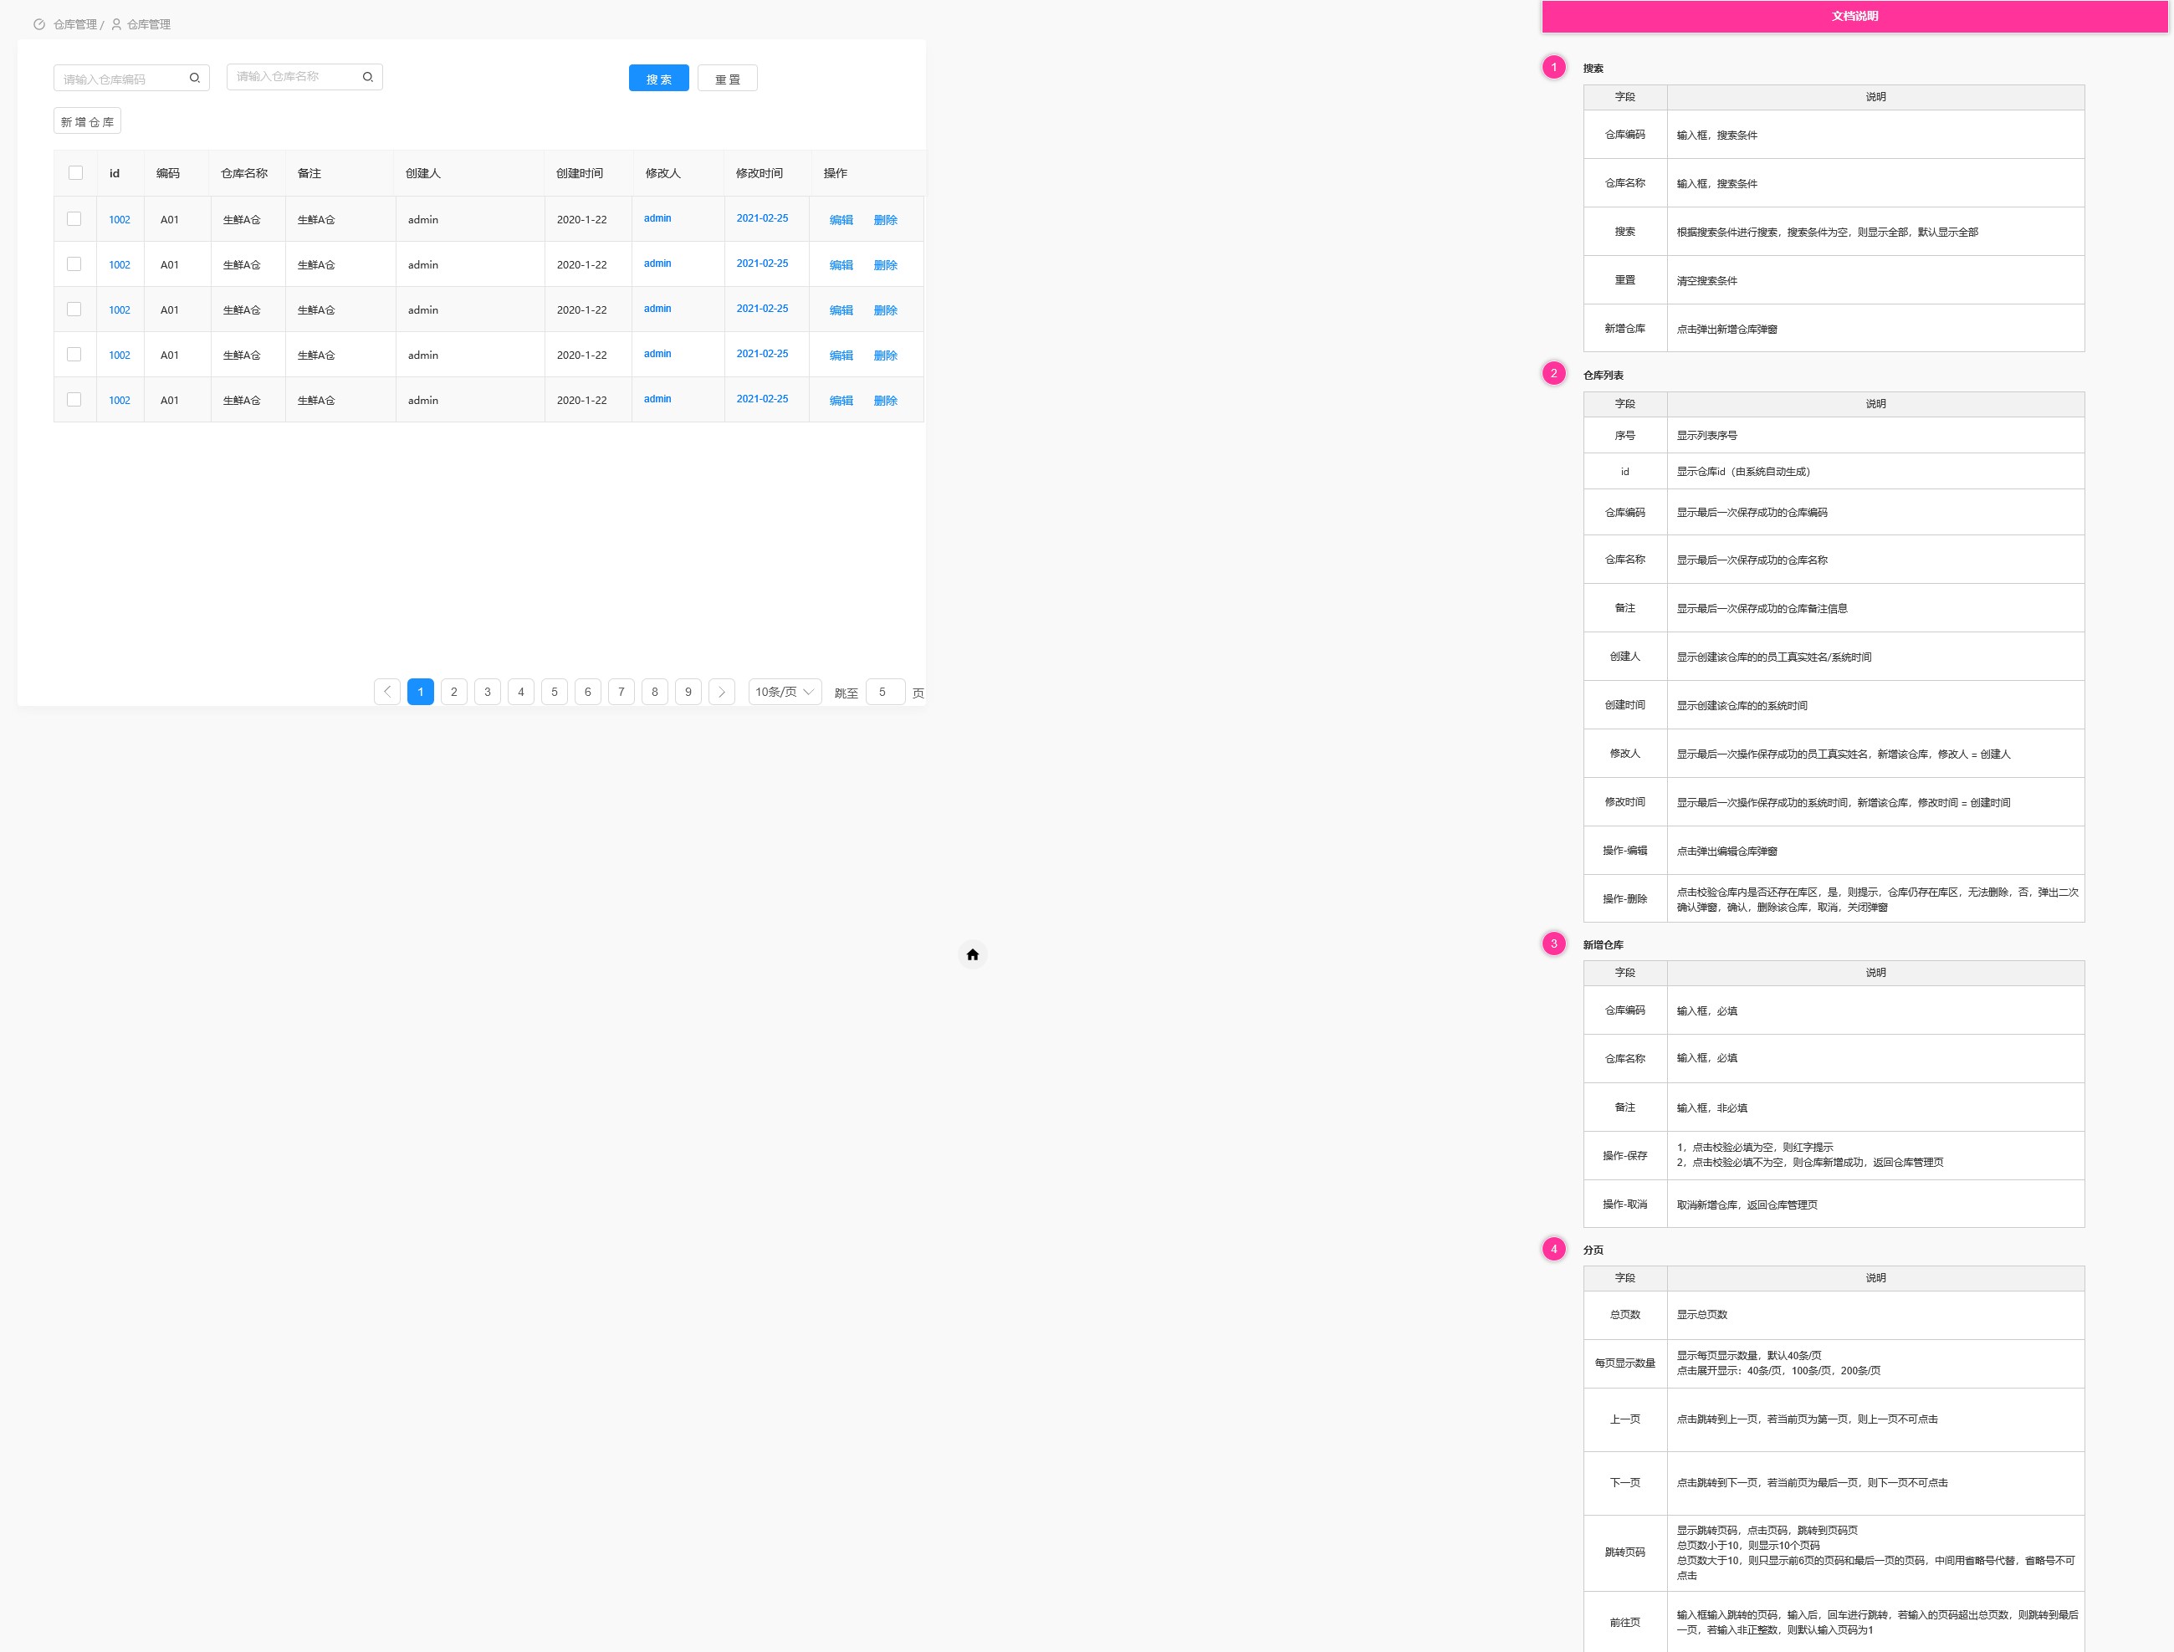Click 删除 link in the first row
Screen dimensions: 2174x1652
pyautogui.click(x=885, y=219)
